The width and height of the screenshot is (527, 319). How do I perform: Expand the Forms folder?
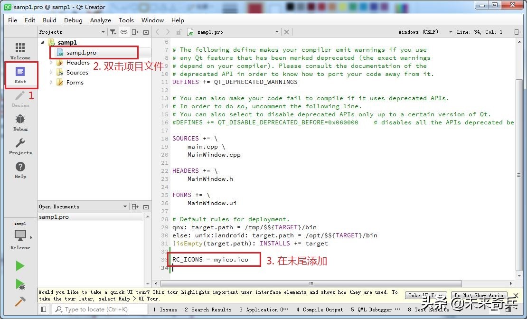click(51, 82)
